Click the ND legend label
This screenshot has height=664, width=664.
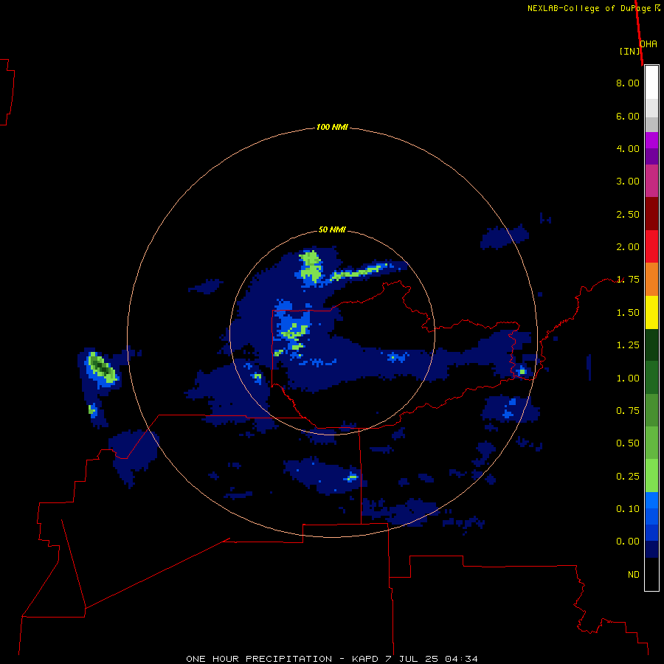[x=634, y=575]
